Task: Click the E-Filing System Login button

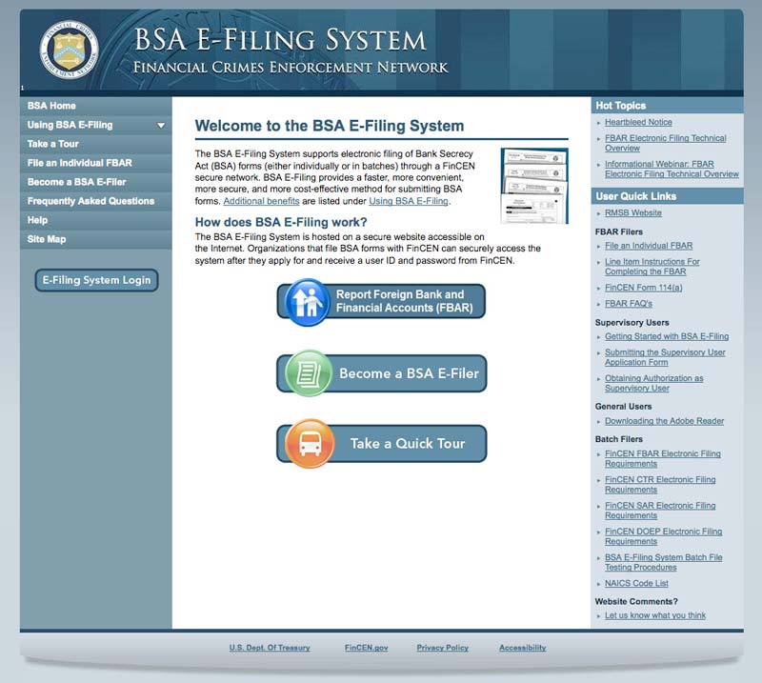Action: tap(97, 280)
